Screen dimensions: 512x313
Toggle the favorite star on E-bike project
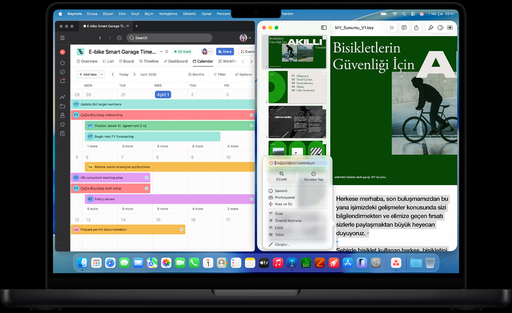(166, 51)
